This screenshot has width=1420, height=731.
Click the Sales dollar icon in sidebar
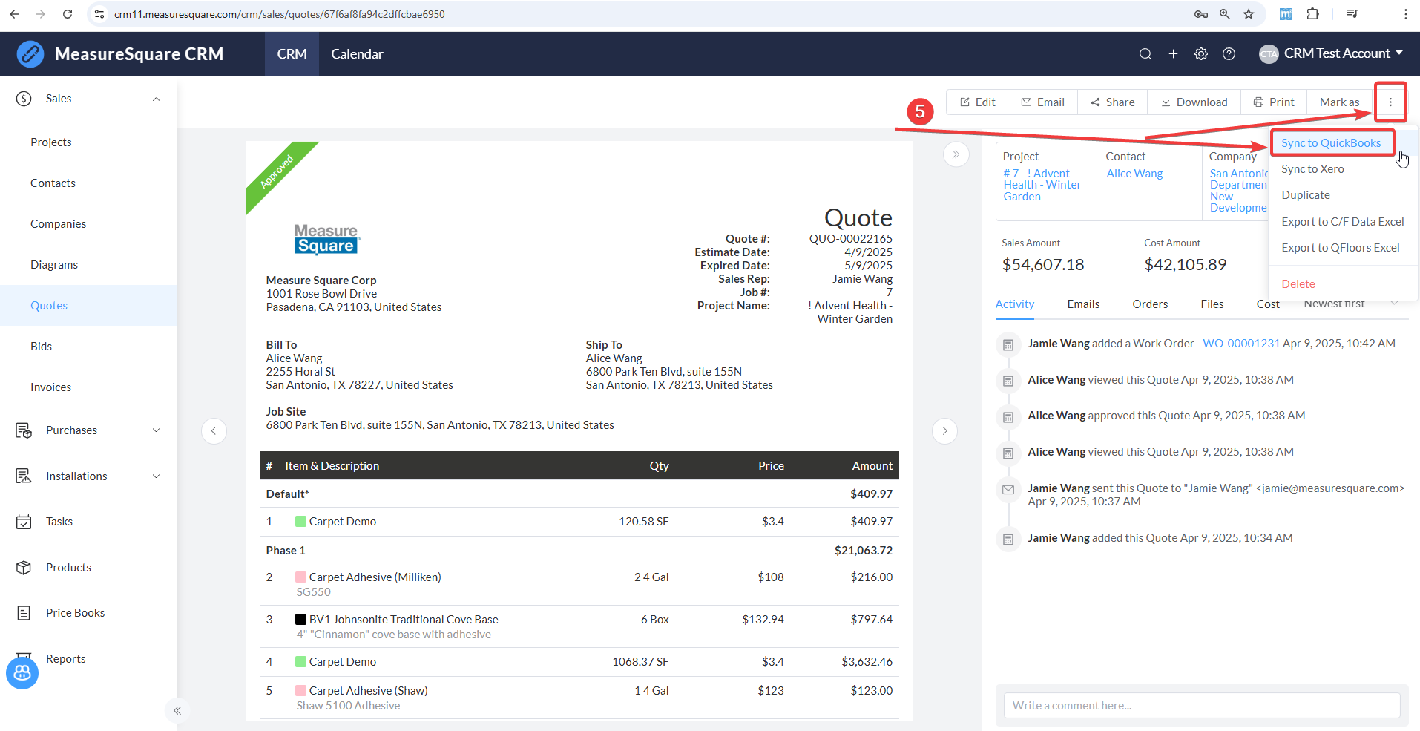click(24, 99)
